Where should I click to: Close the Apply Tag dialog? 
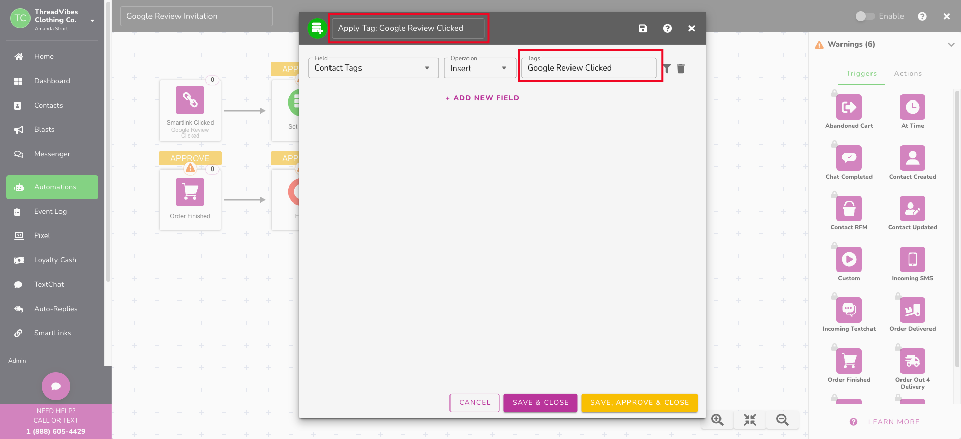(692, 28)
